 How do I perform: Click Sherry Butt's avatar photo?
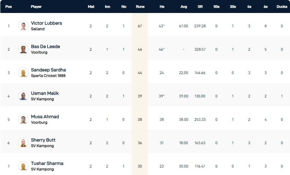(x=23, y=143)
